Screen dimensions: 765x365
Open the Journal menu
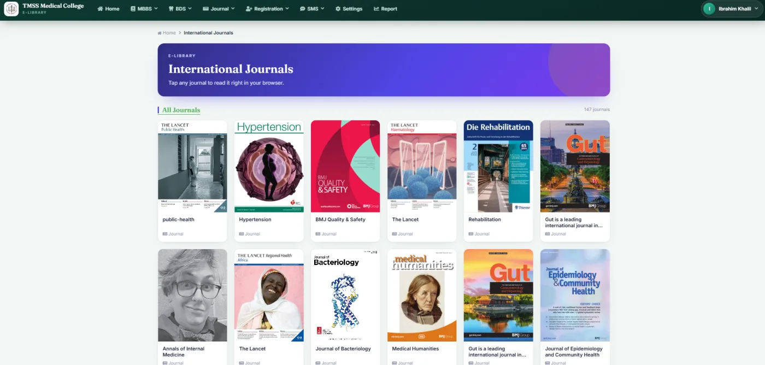219,9
